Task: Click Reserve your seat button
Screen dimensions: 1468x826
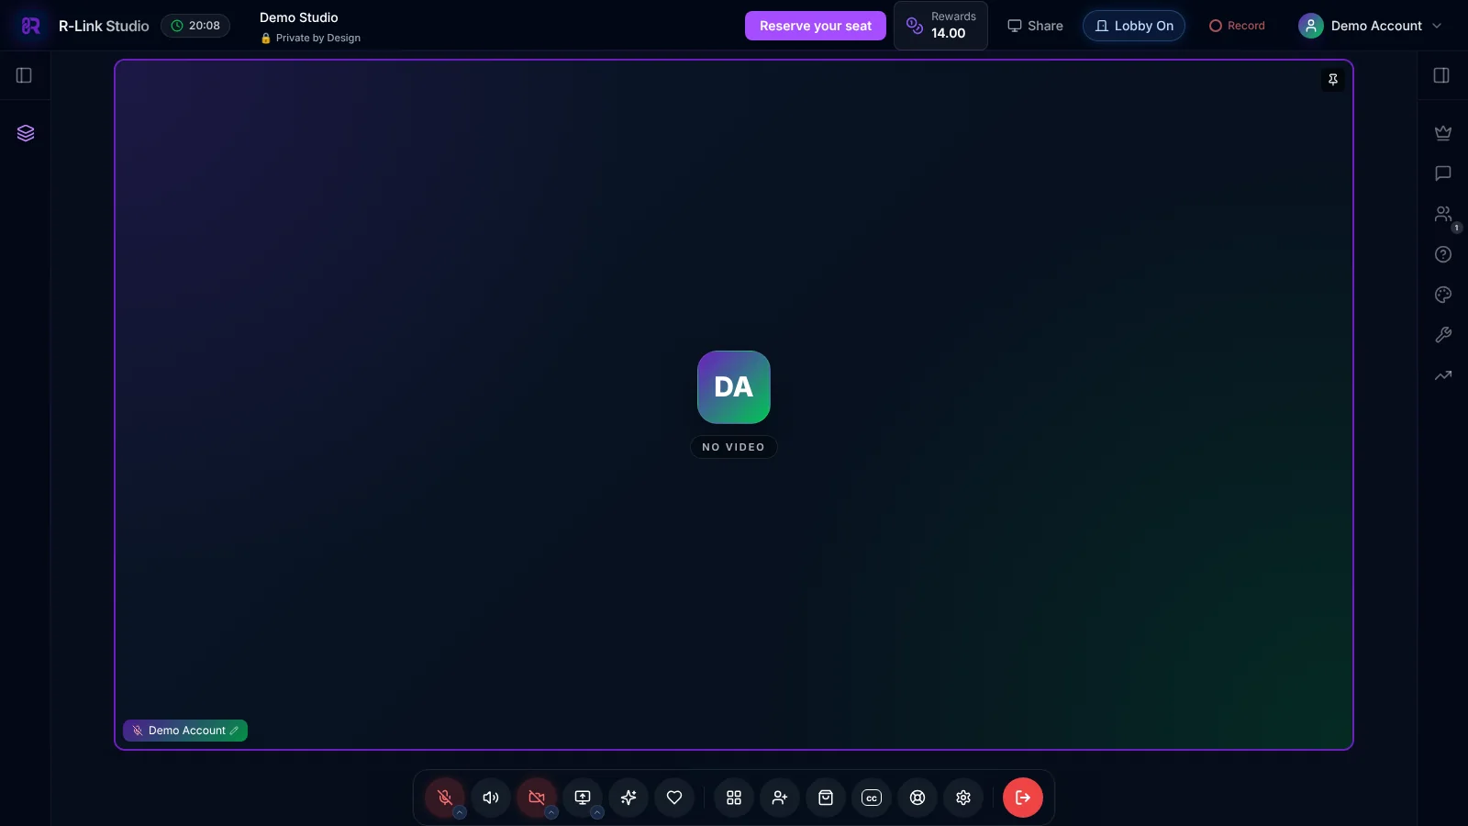Action: point(816,26)
